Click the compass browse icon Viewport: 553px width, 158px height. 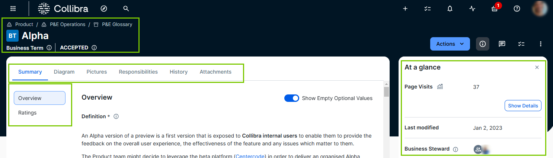click(x=104, y=9)
